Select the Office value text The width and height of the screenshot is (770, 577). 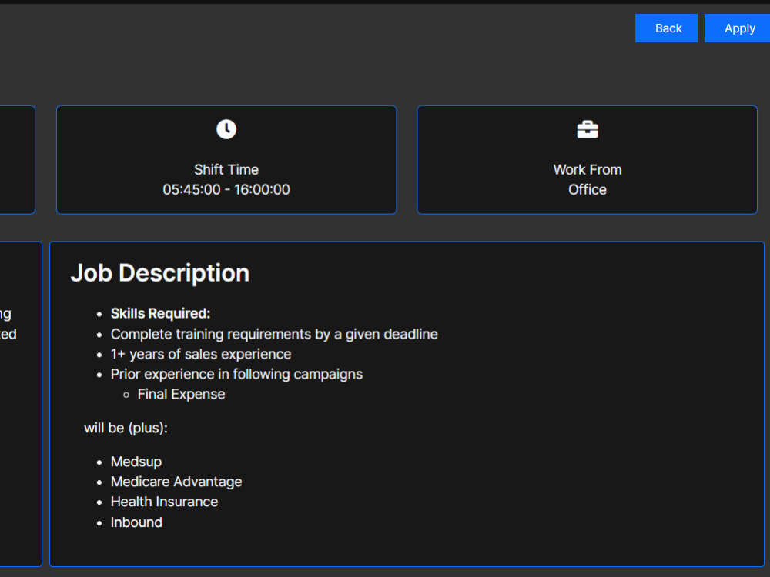tap(588, 189)
